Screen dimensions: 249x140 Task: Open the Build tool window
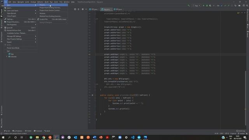tap(47, 131)
